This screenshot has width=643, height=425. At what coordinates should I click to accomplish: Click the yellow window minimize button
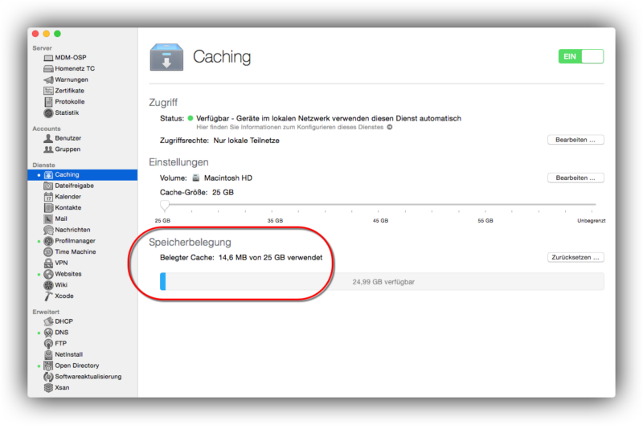pos(47,34)
